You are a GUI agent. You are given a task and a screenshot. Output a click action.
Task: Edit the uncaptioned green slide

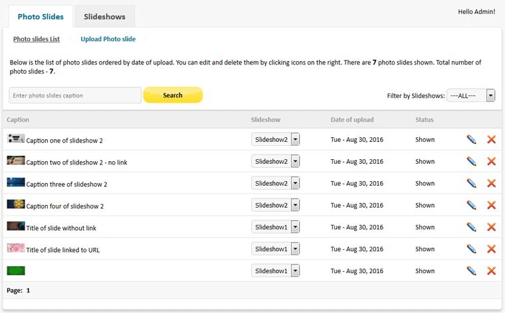pyautogui.click(x=471, y=271)
